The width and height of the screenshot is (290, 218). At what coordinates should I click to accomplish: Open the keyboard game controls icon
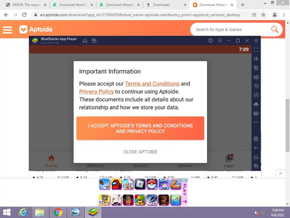[256, 77]
